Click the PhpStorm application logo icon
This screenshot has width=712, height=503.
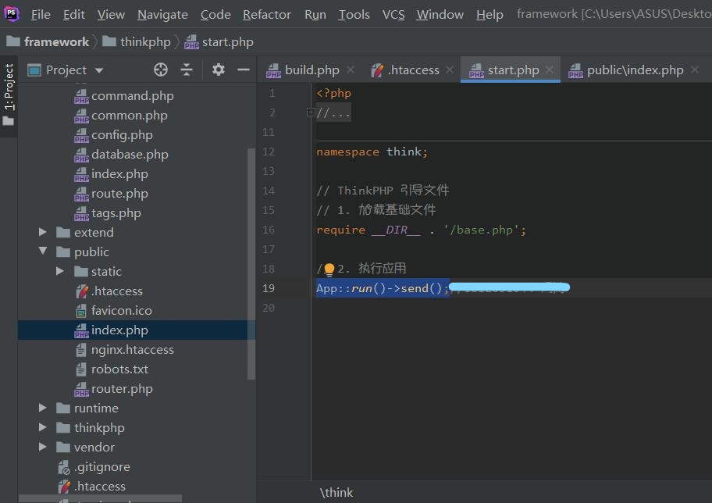tap(12, 13)
